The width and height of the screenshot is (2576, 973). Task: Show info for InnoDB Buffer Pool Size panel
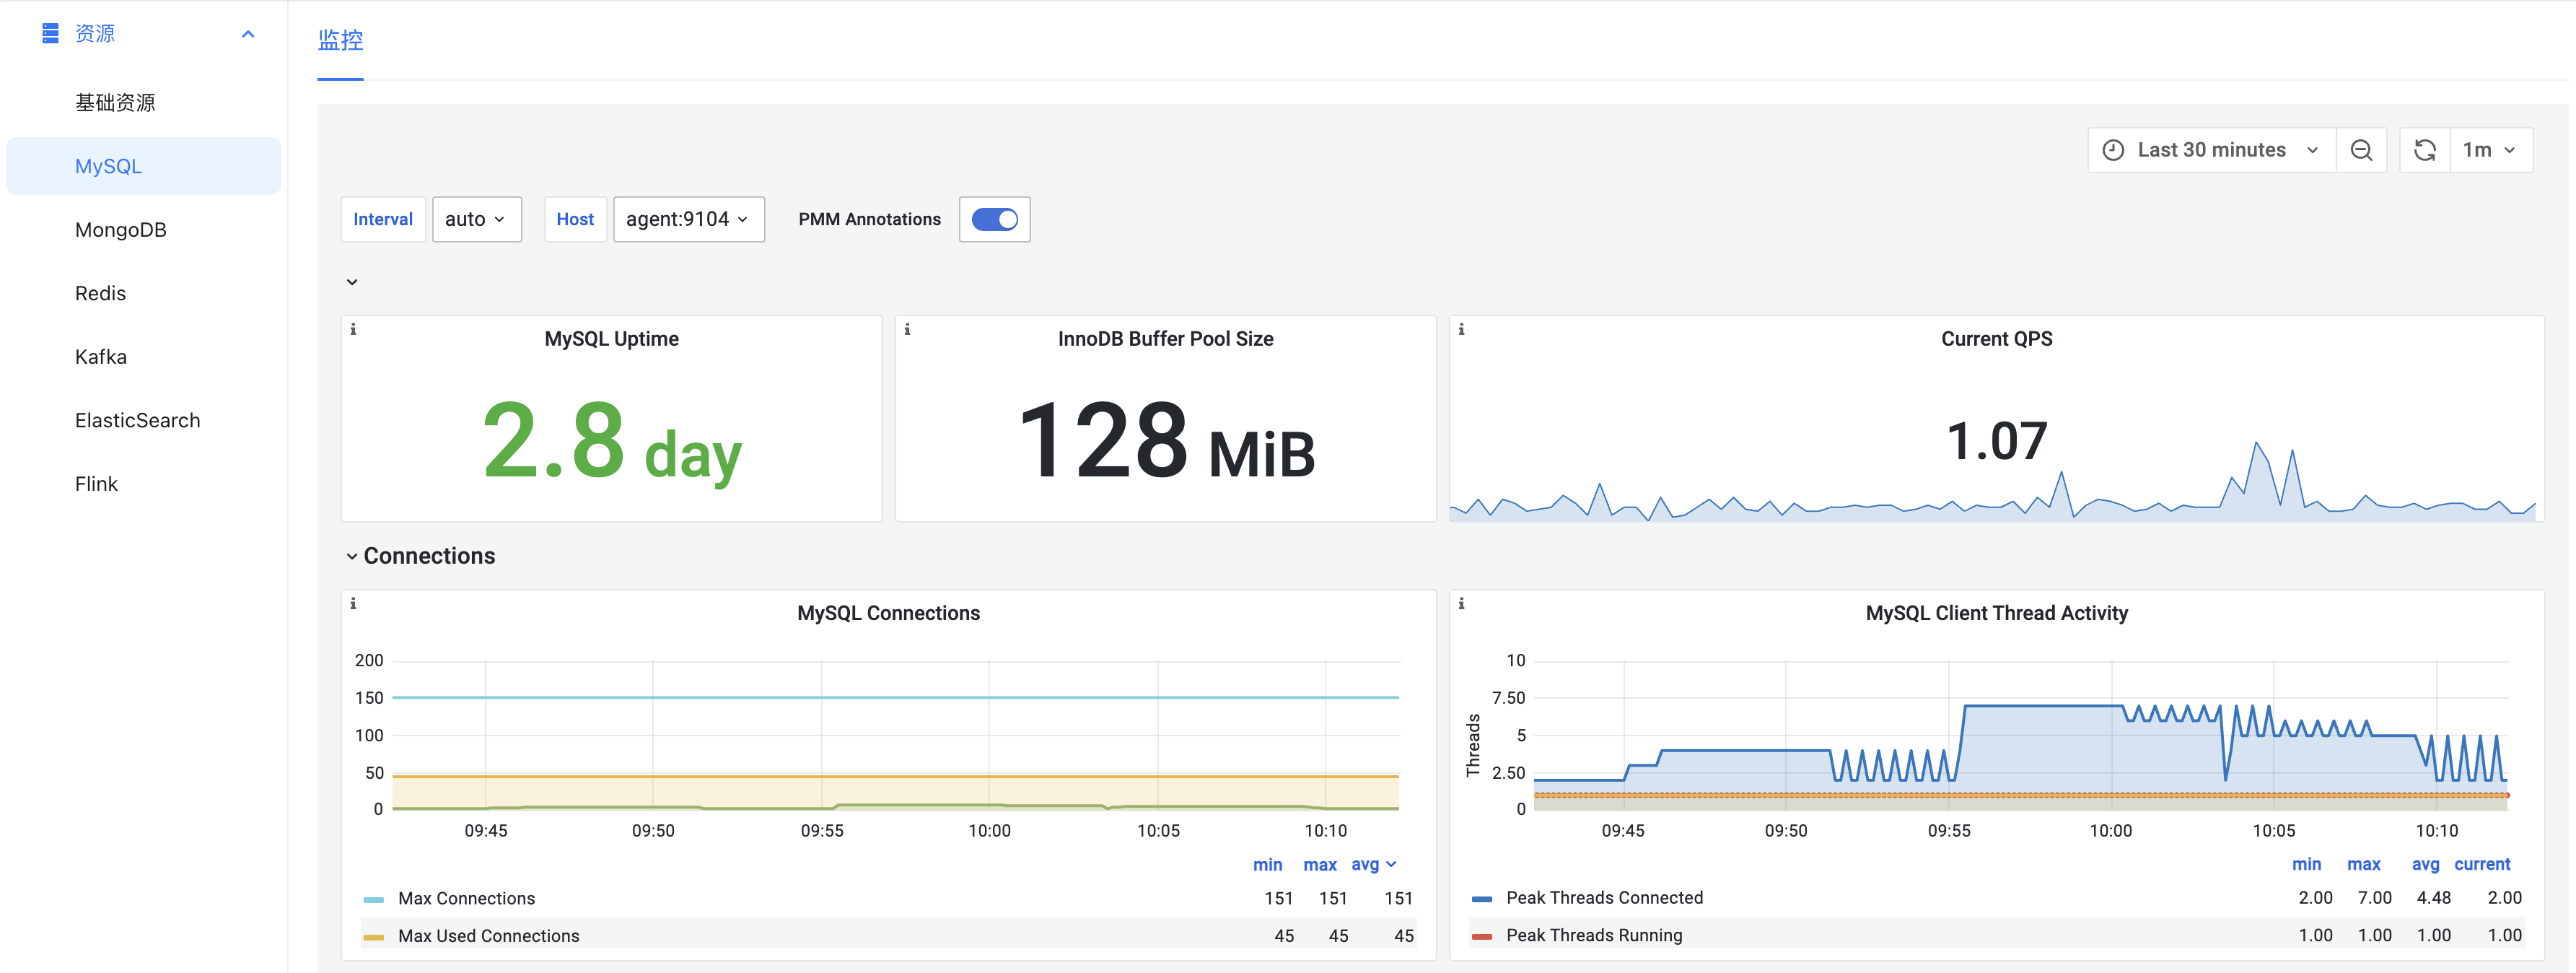click(x=907, y=329)
